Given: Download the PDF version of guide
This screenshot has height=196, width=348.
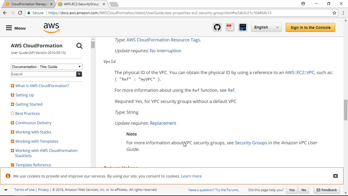Looking at the screenshot, I should tap(230, 27).
